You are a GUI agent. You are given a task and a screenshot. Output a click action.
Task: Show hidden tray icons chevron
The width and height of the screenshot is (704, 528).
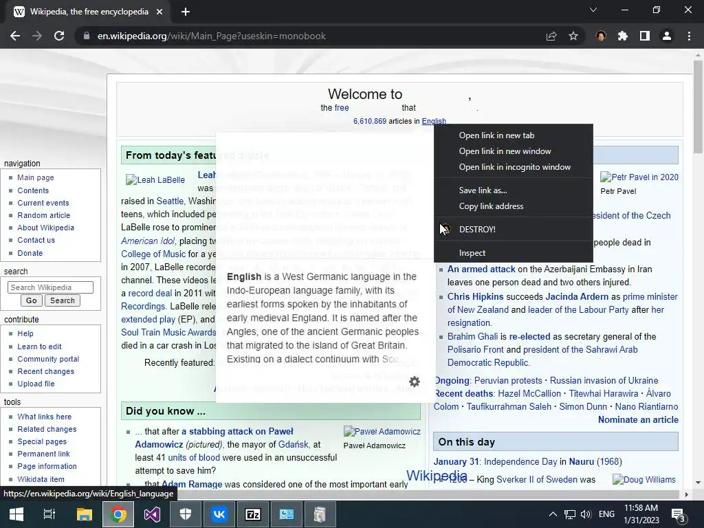tap(553, 514)
